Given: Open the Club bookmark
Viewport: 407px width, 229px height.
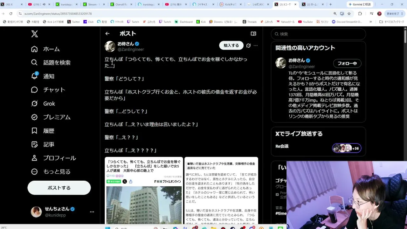Looking at the screenshot, I should click(x=88, y=22).
